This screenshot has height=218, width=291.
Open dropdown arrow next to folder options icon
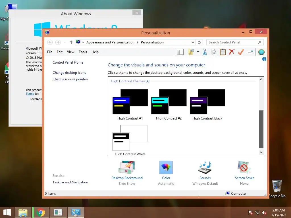tap(198, 52)
